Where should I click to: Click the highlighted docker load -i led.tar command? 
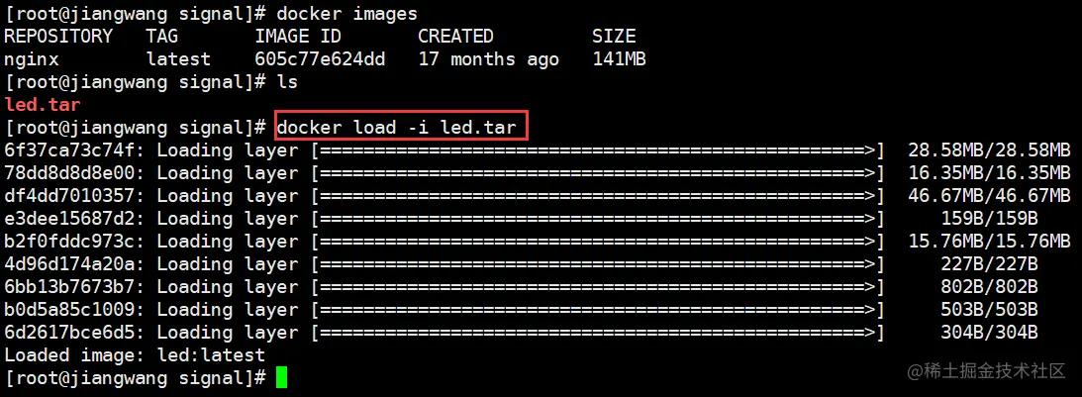click(x=401, y=127)
